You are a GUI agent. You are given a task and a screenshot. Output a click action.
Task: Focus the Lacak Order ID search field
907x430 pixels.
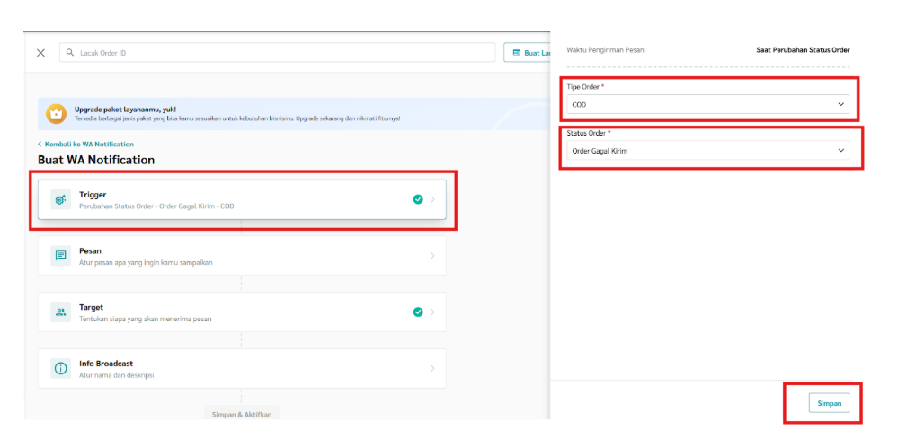click(279, 53)
